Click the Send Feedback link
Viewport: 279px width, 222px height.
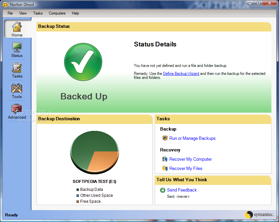182,190
